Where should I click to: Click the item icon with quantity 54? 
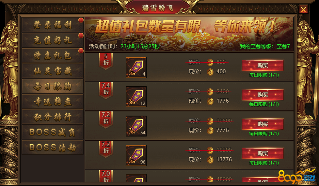136,126
